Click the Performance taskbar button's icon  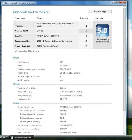(12, 138)
